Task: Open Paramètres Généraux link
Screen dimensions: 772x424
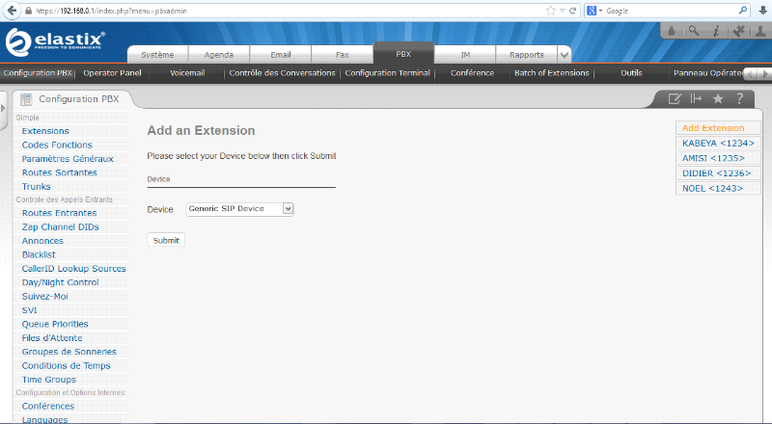Action: pos(68,158)
